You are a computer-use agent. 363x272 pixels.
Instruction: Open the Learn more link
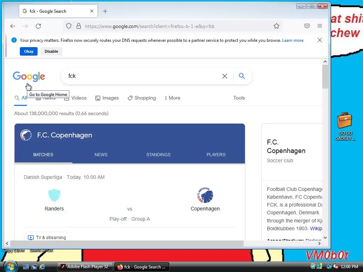point(292,40)
